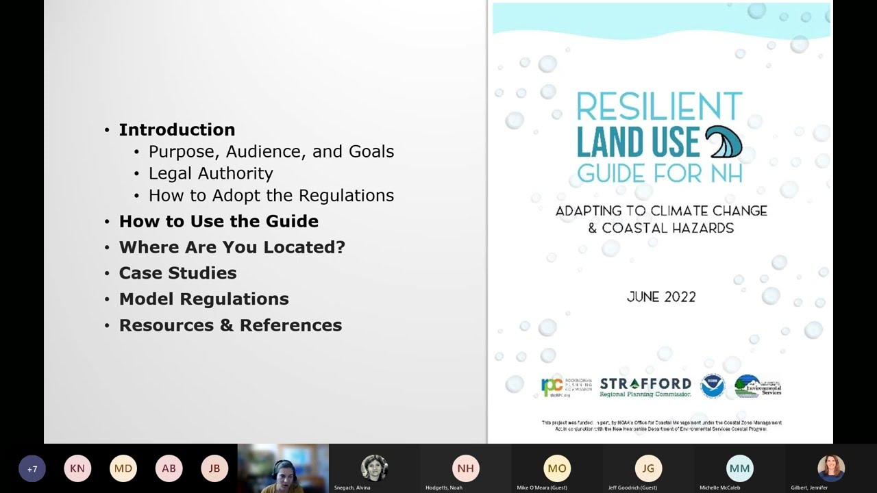This screenshot has height=493, width=877.
Task: Select the AB participant avatar
Action: point(169,468)
